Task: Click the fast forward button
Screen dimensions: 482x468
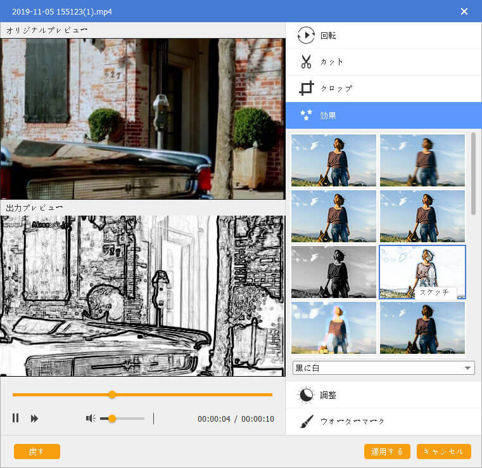Action: coord(35,418)
